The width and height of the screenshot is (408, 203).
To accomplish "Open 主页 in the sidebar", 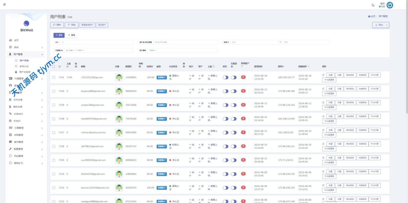I will coord(16,40).
